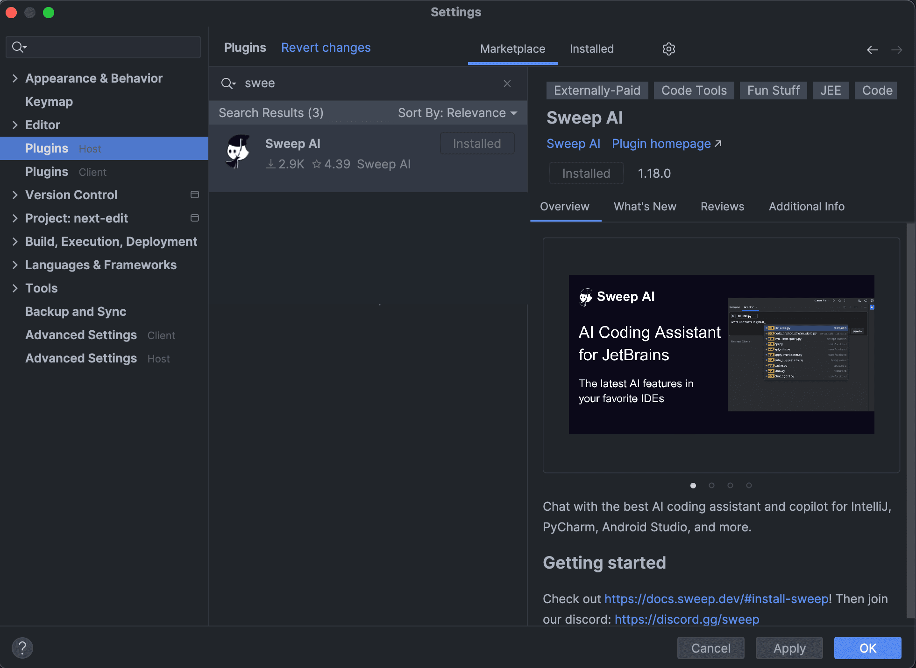Focus the plugin search field containing swee
This screenshot has height=668, width=916.
point(368,83)
